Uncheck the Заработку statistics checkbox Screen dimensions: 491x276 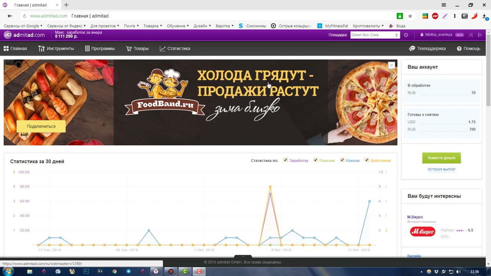(x=285, y=160)
